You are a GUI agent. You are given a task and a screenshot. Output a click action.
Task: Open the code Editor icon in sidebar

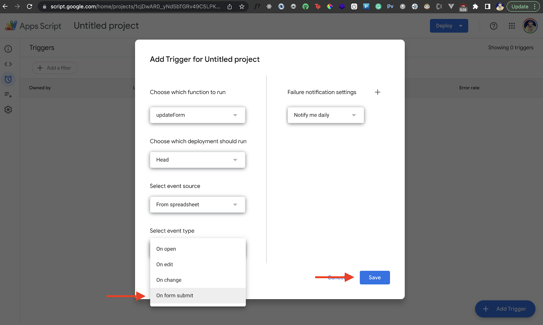click(x=8, y=64)
